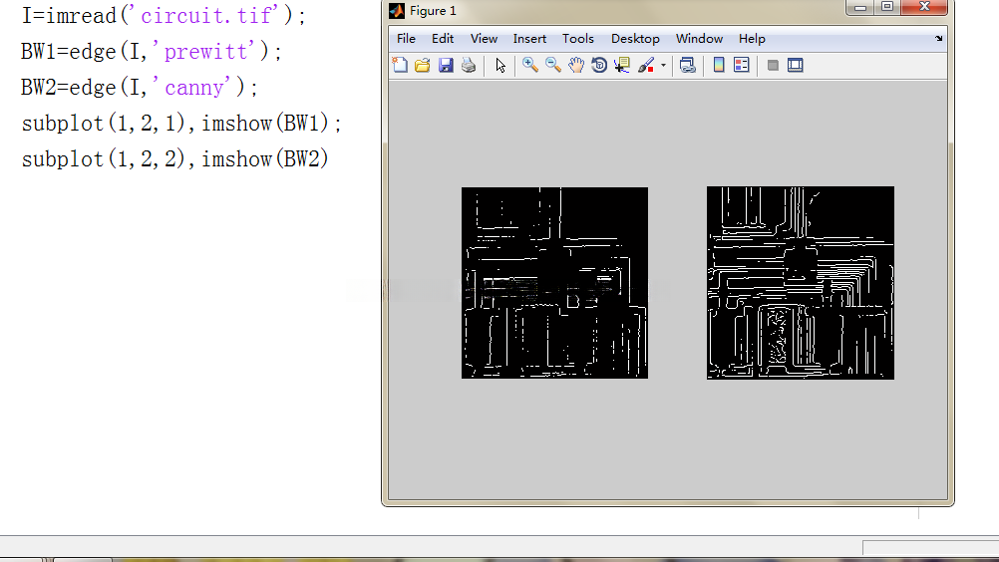The width and height of the screenshot is (999, 562).
Task: Click the Canny edge image on the right
Action: coord(801,283)
